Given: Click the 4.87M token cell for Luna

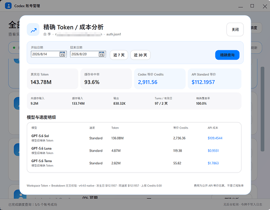Looking at the screenshot, I should pyautogui.click(x=116, y=151).
